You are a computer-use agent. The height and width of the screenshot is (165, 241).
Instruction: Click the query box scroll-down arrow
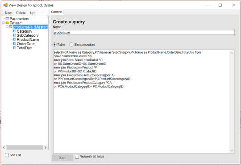click(x=232, y=151)
